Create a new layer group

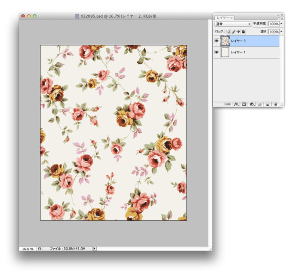click(259, 104)
